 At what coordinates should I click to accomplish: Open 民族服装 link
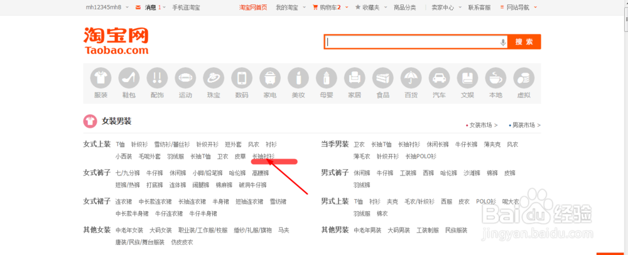click(x=456, y=231)
